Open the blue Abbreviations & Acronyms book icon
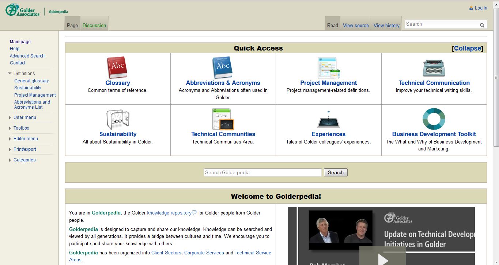The image size is (499, 265). (x=223, y=68)
